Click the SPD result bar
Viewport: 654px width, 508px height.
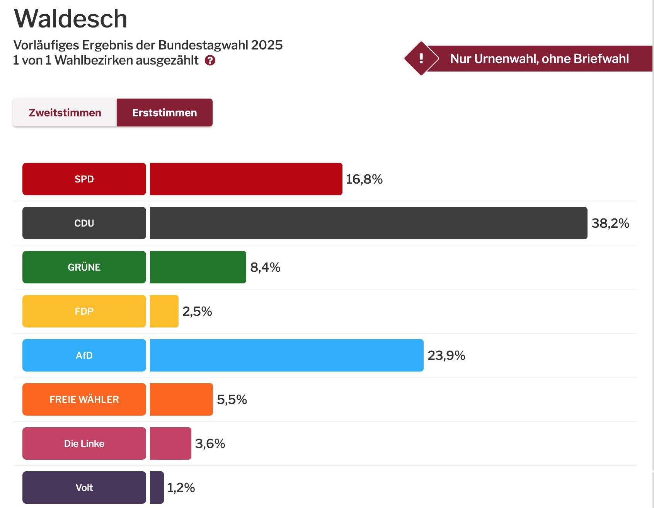[x=245, y=179]
